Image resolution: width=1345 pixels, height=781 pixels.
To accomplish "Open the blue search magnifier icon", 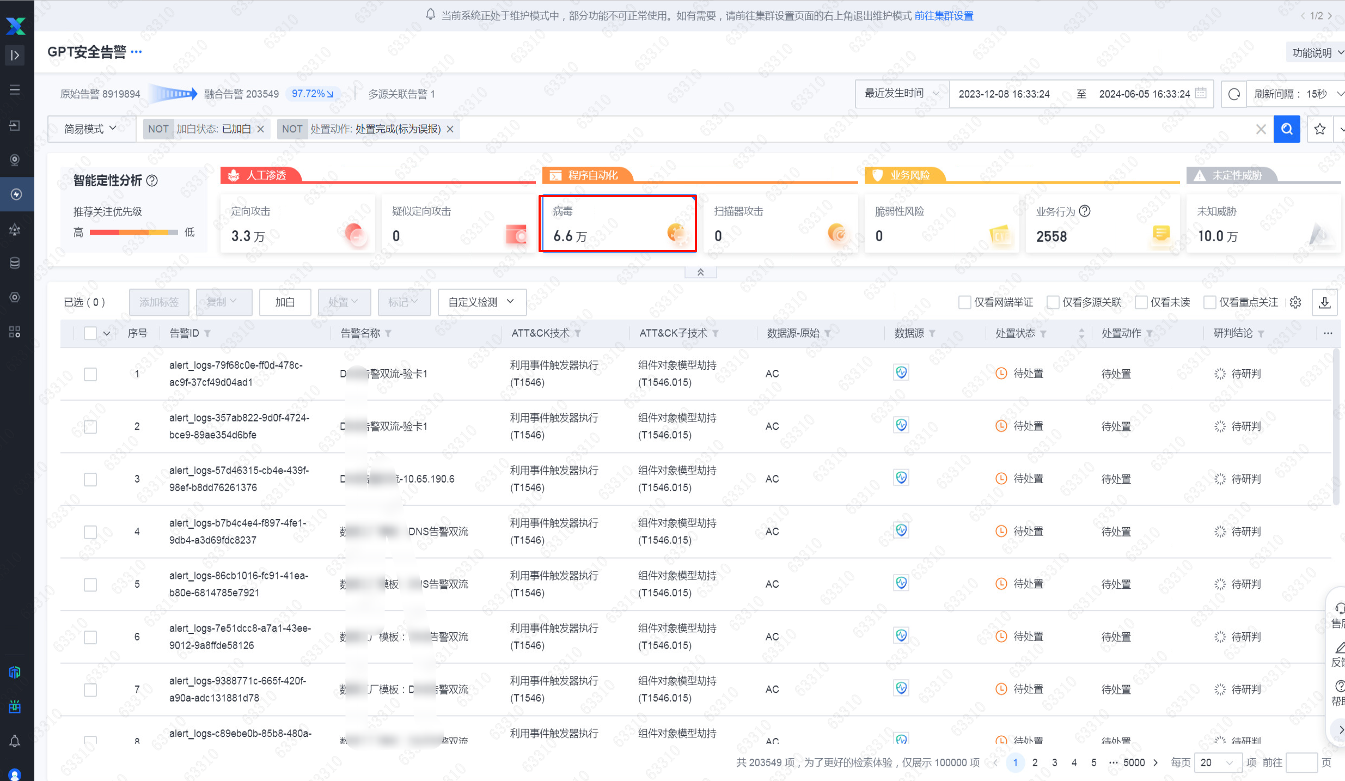I will tap(1287, 129).
